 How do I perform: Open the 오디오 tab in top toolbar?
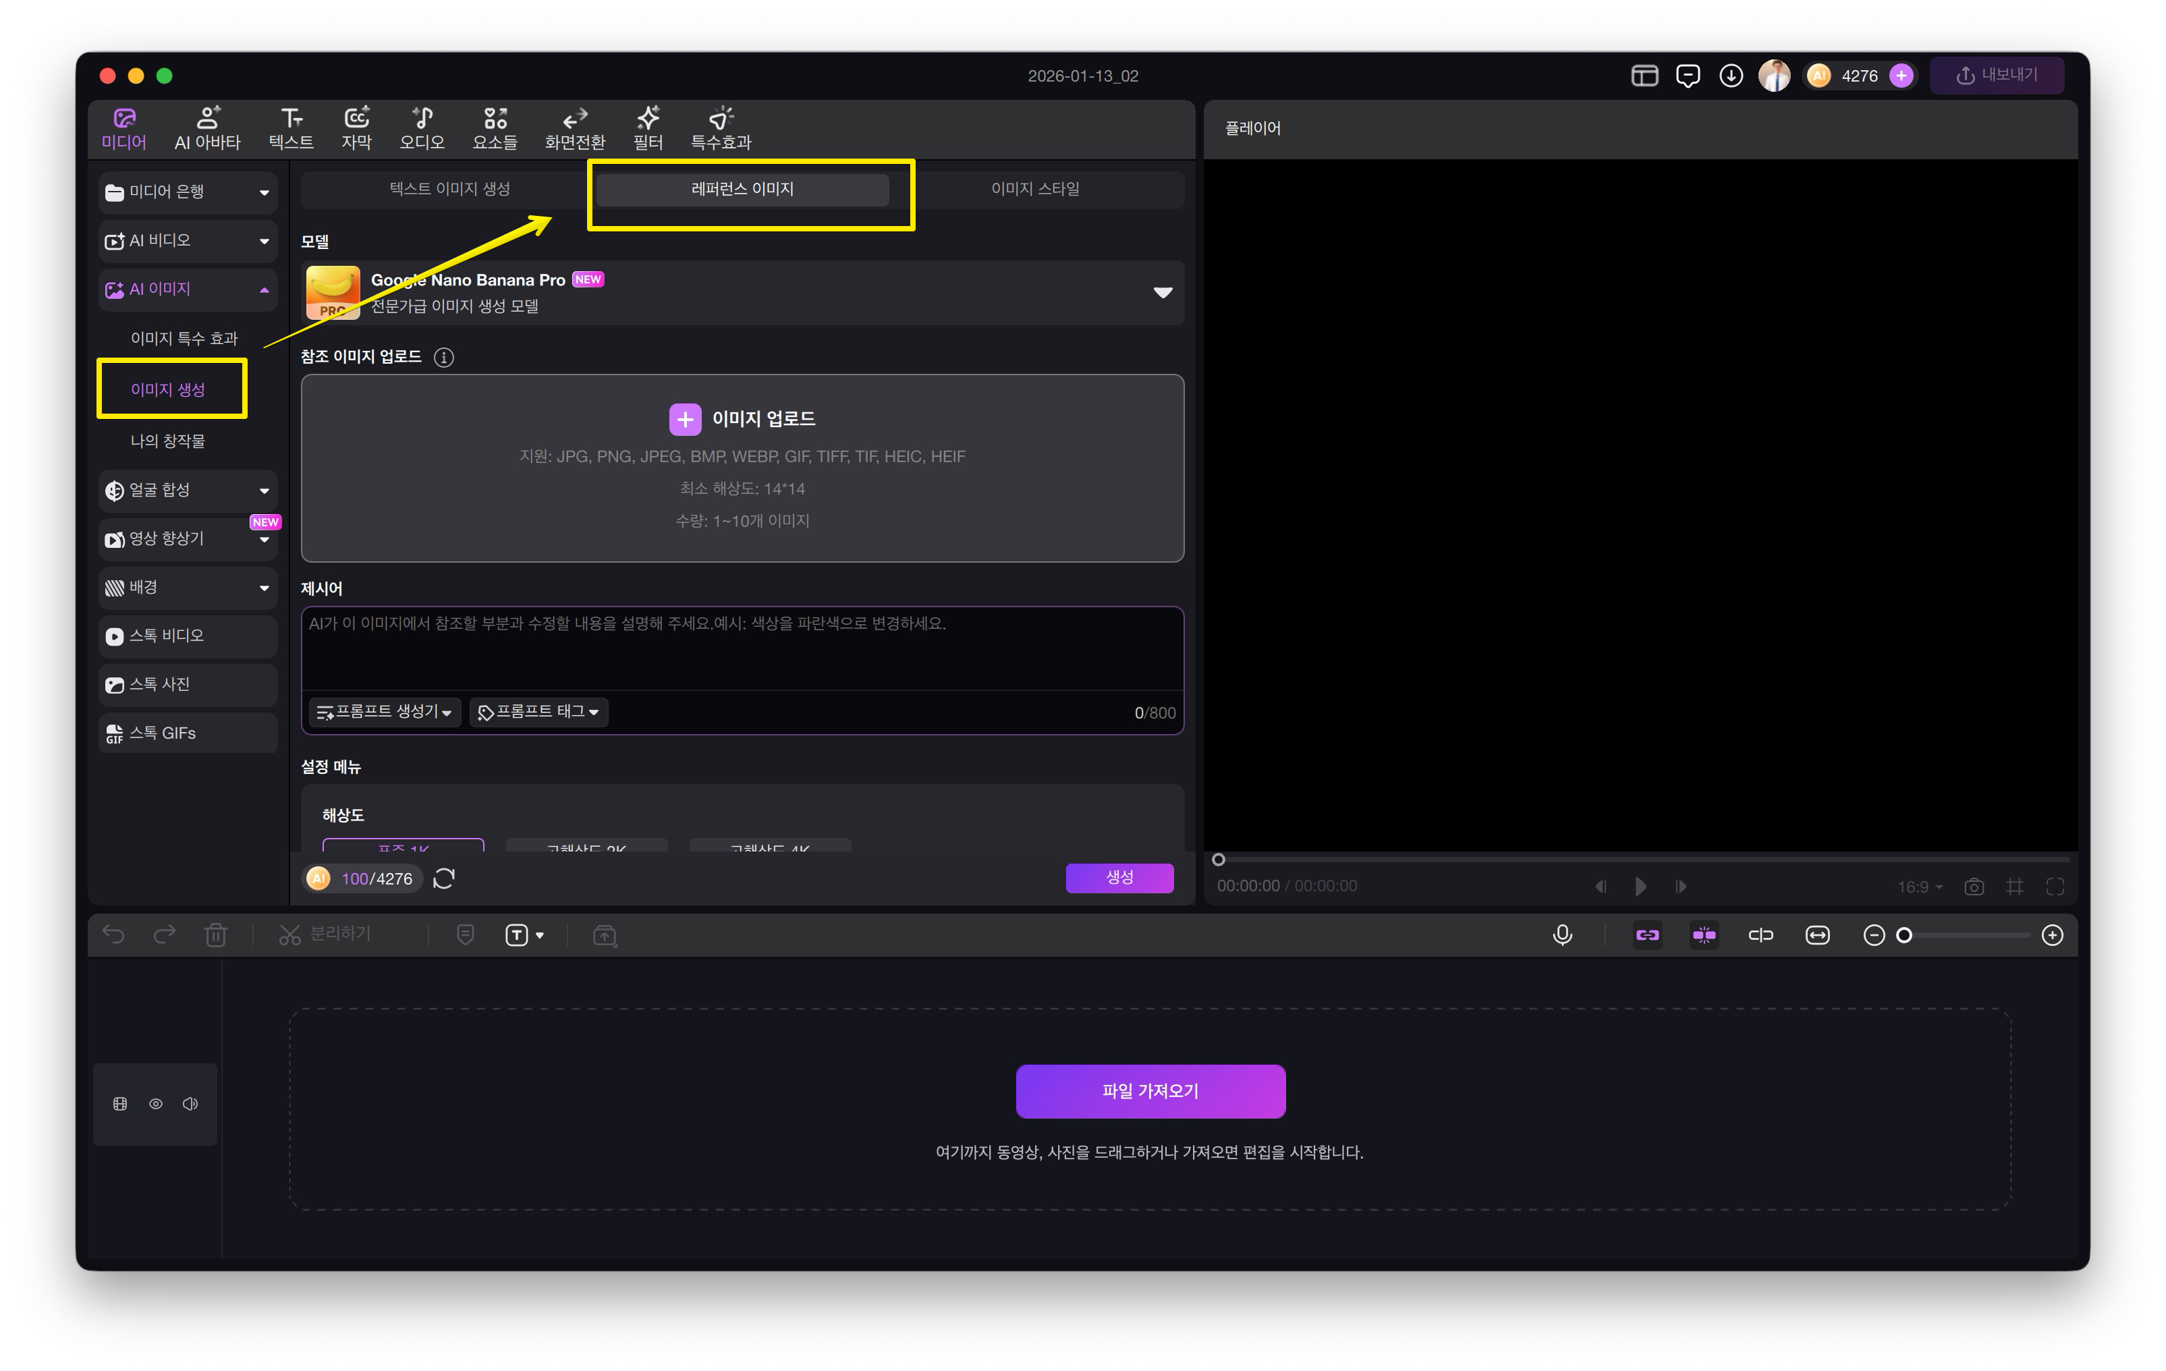tap(422, 128)
